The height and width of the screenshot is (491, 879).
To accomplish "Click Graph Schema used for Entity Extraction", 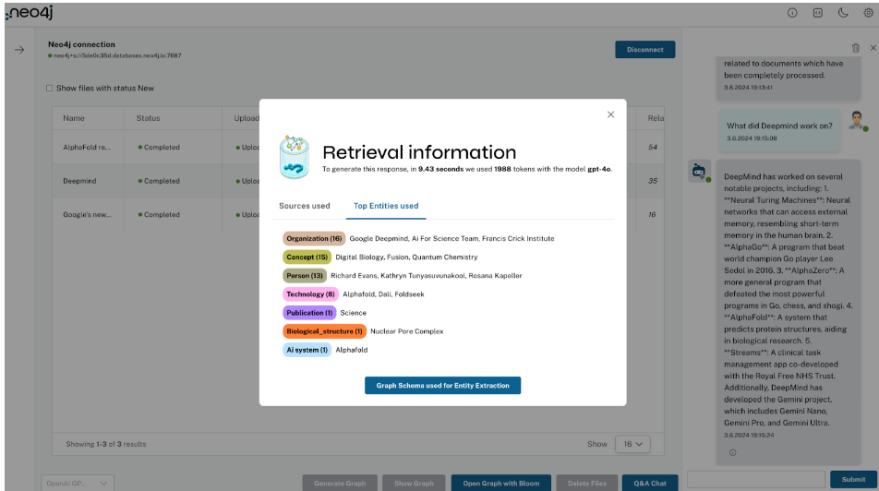I will click(442, 386).
